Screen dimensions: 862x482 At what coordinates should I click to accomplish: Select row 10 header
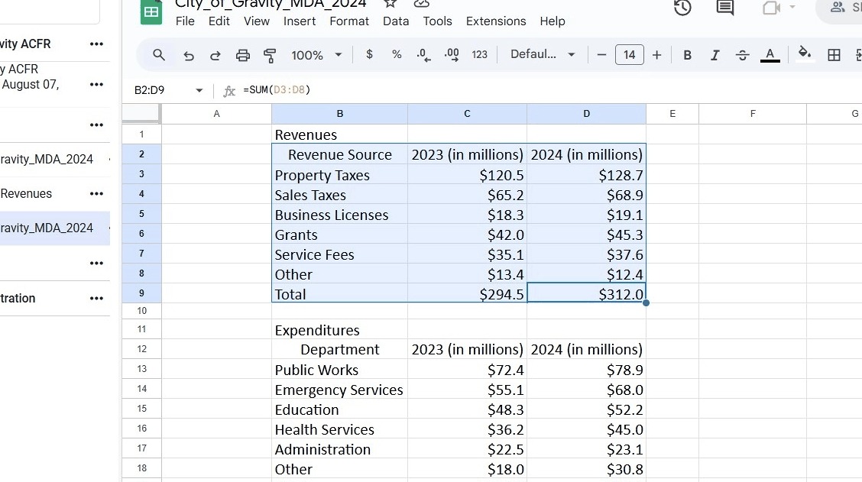tap(142, 311)
